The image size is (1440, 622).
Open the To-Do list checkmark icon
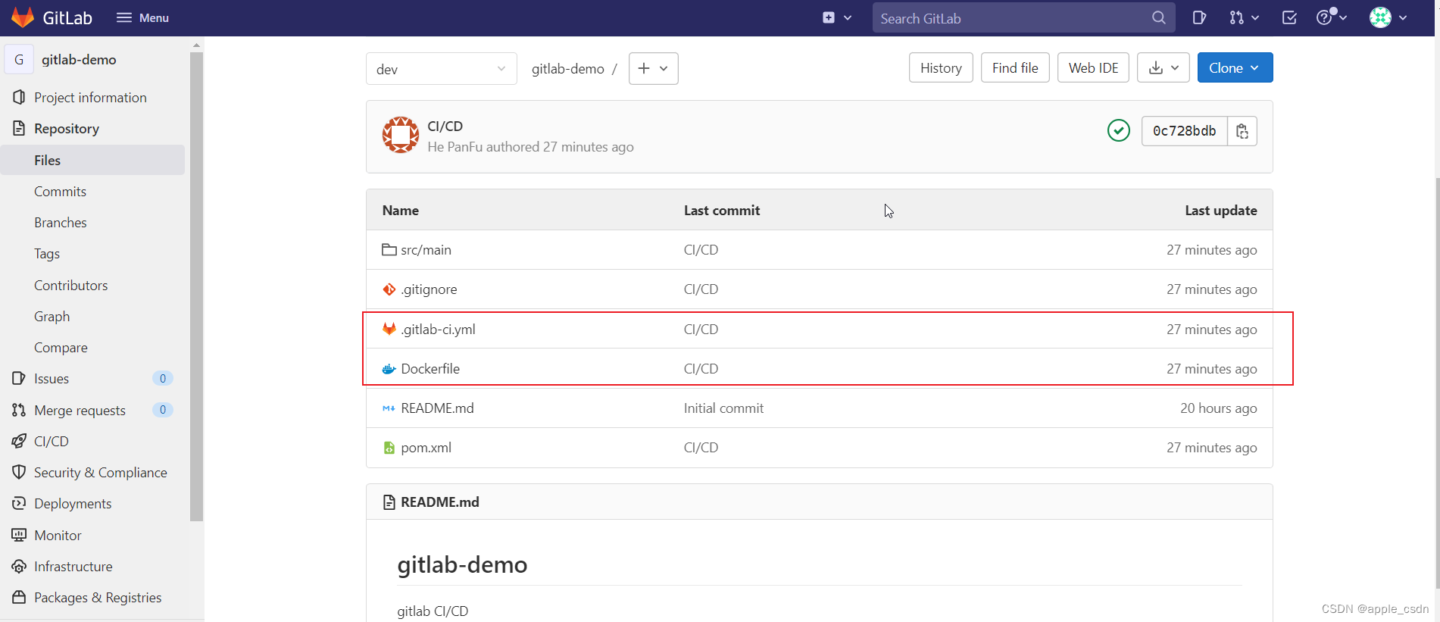pyautogui.click(x=1289, y=17)
